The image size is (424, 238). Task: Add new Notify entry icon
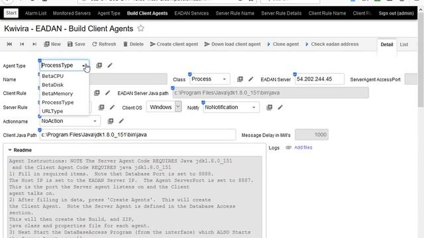(270, 107)
